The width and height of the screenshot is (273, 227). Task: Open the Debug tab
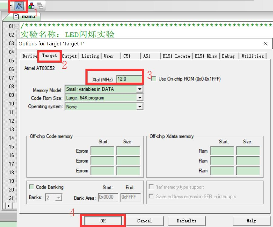(x=228, y=56)
